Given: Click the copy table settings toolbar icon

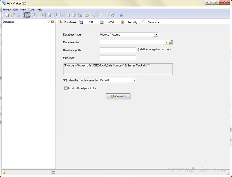Looking at the screenshot, I should (61, 15).
